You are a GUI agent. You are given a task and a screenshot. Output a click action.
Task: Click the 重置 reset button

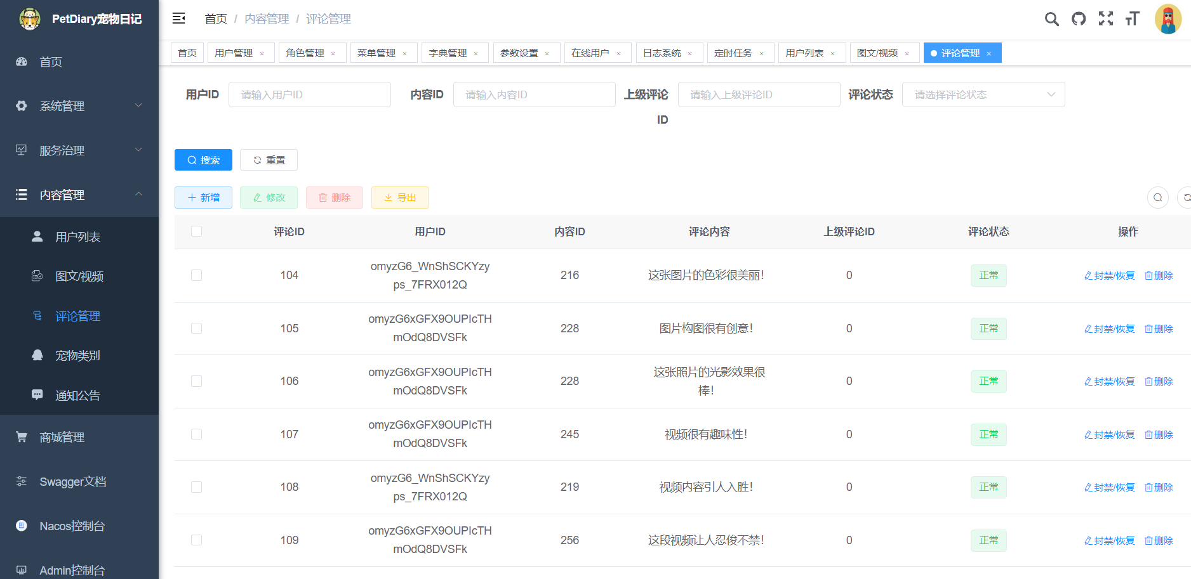[269, 160]
